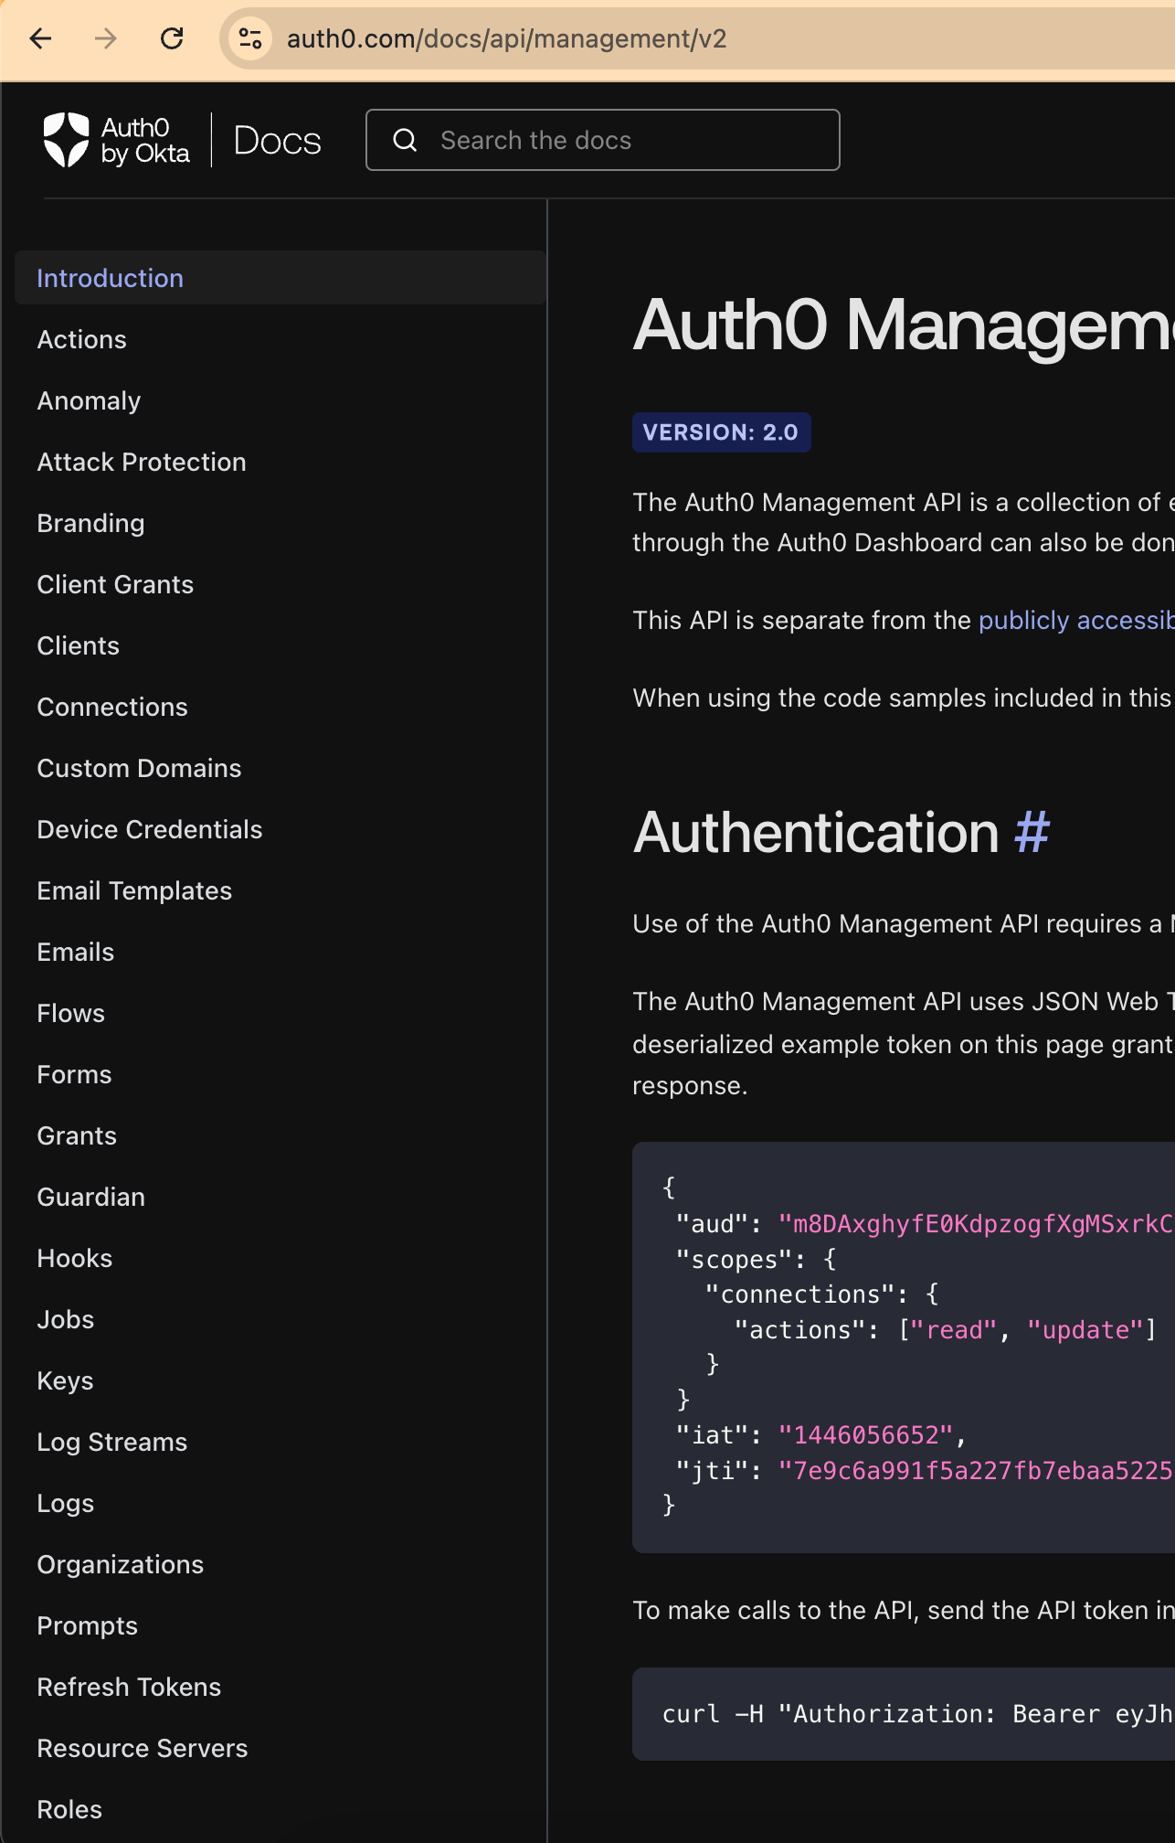Select Roles in the sidebar
This screenshot has width=1175, height=1843.
69,1809
